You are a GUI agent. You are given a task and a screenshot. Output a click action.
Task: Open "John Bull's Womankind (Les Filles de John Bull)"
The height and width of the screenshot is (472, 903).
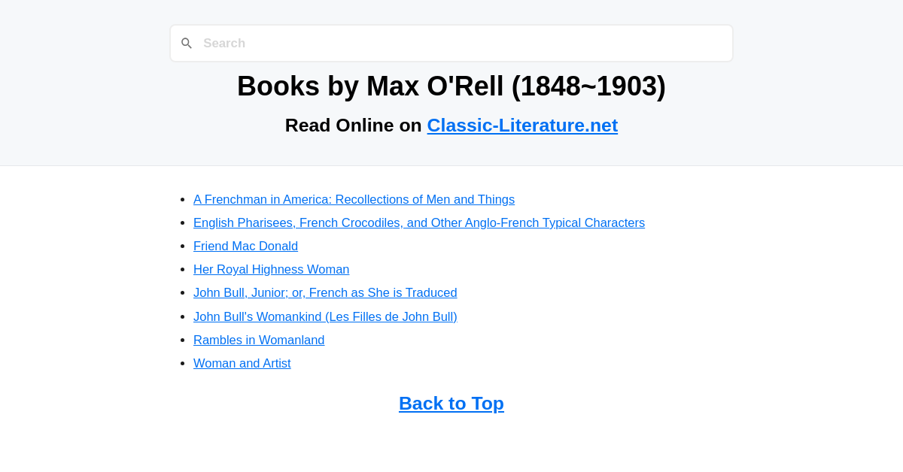(x=325, y=316)
